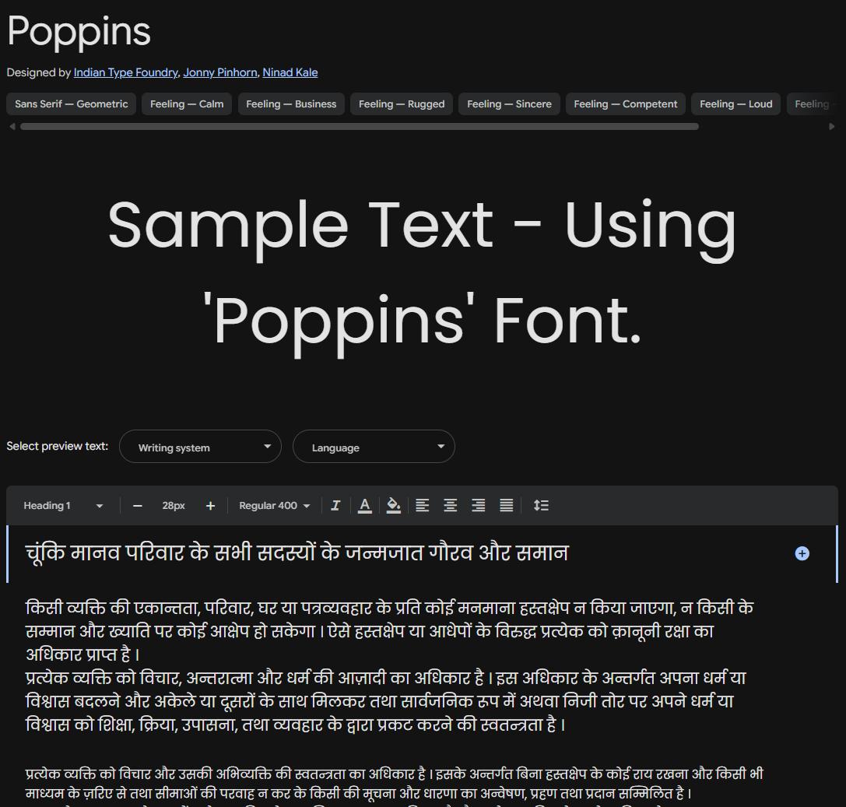Click the Poppins font title
846x807 pixels.
[x=79, y=31]
